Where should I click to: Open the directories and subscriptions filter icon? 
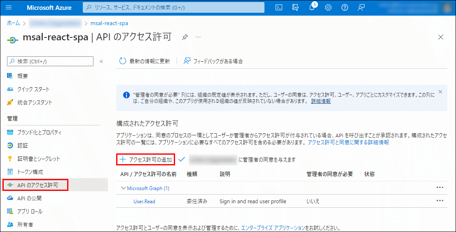[295, 8]
